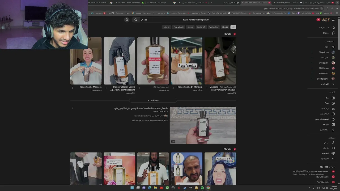The height and width of the screenshot is (191, 340).
Task: Open options for the 2:58 video result
Action: [x=73, y=108]
